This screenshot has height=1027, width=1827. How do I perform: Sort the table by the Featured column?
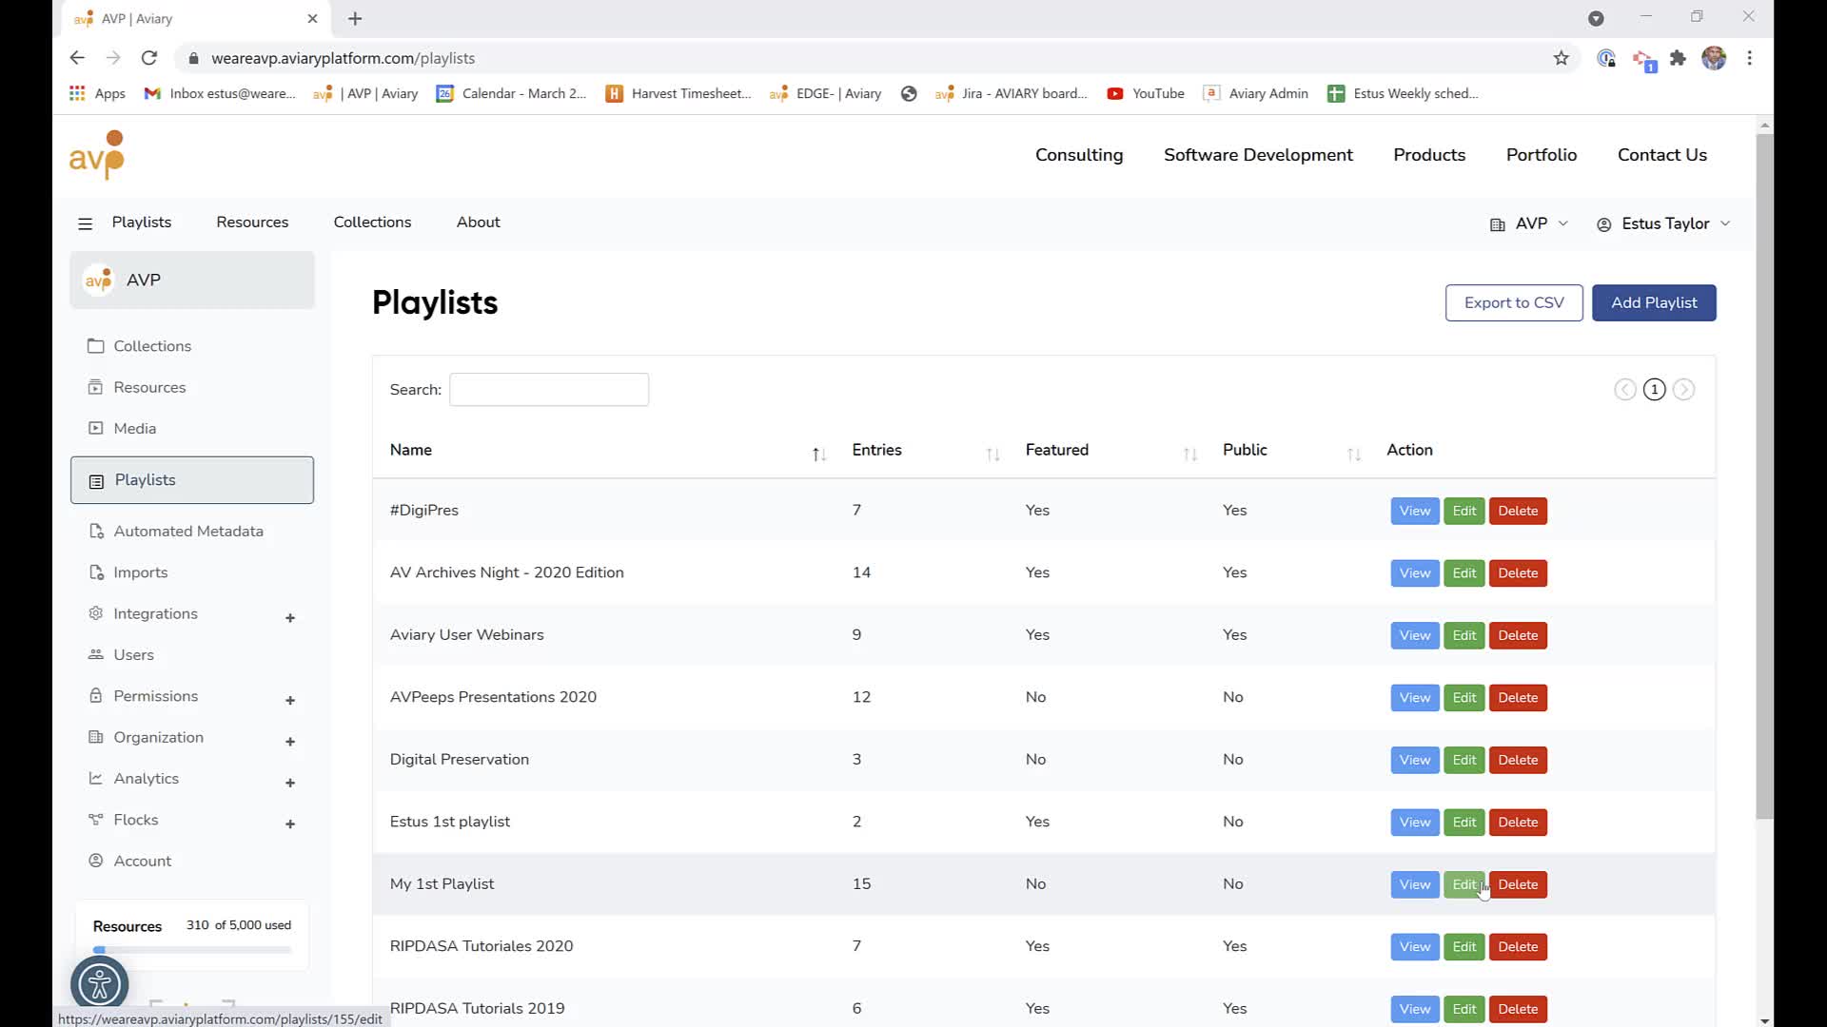pos(1189,455)
